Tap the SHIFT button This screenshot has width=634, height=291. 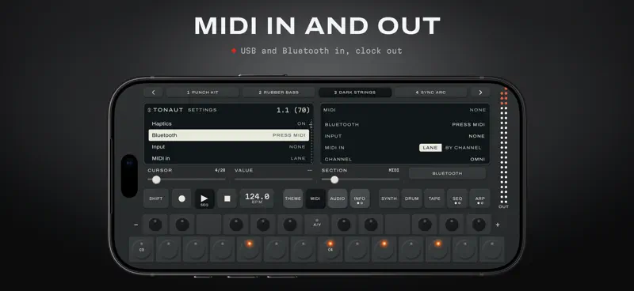[x=156, y=198]
